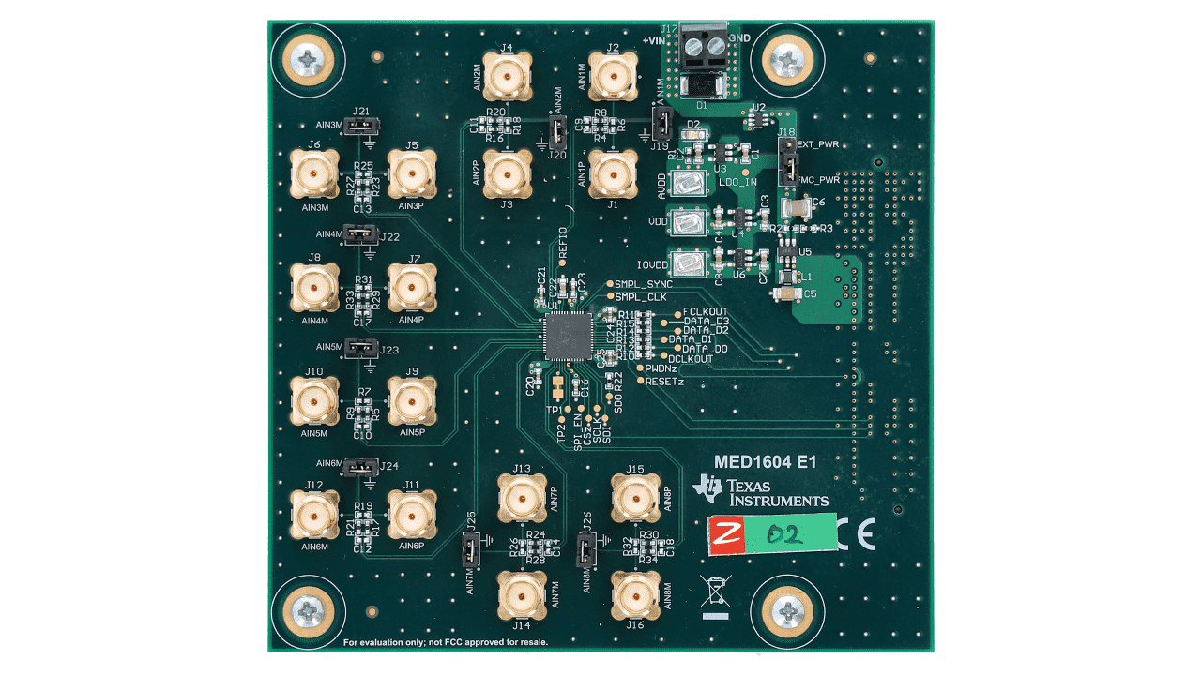Click the J19 AIN1M jumper
Viewport: 1201px width, 675px height.
661,123
